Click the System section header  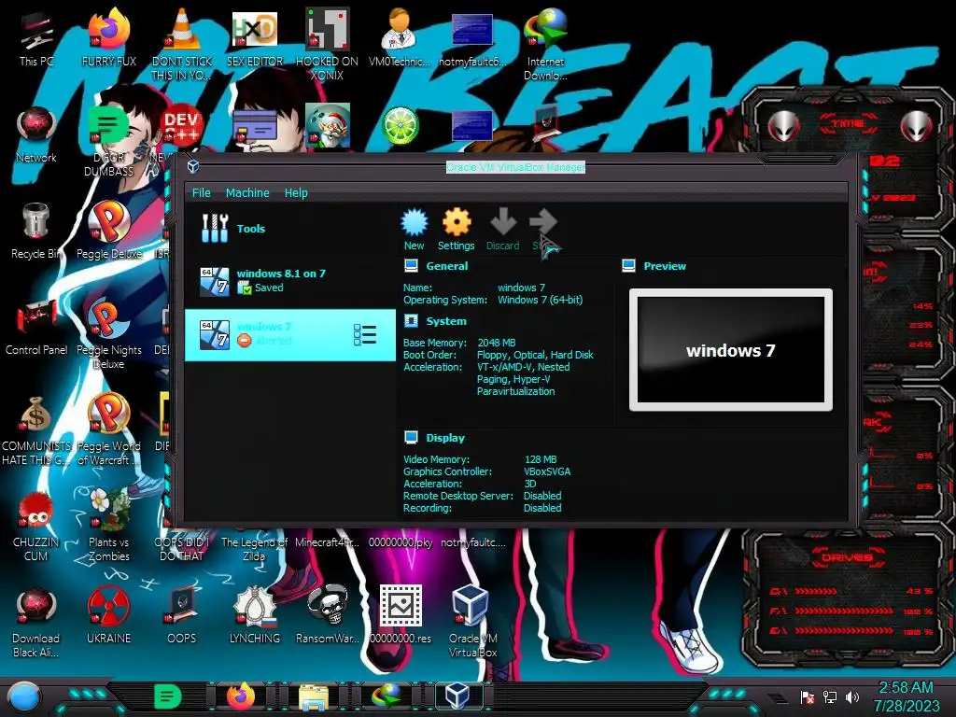[445, 321]
